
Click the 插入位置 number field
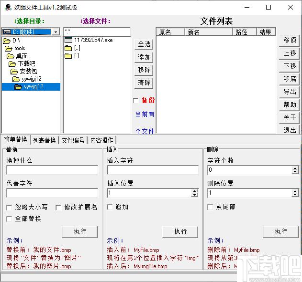pos(149,193)
